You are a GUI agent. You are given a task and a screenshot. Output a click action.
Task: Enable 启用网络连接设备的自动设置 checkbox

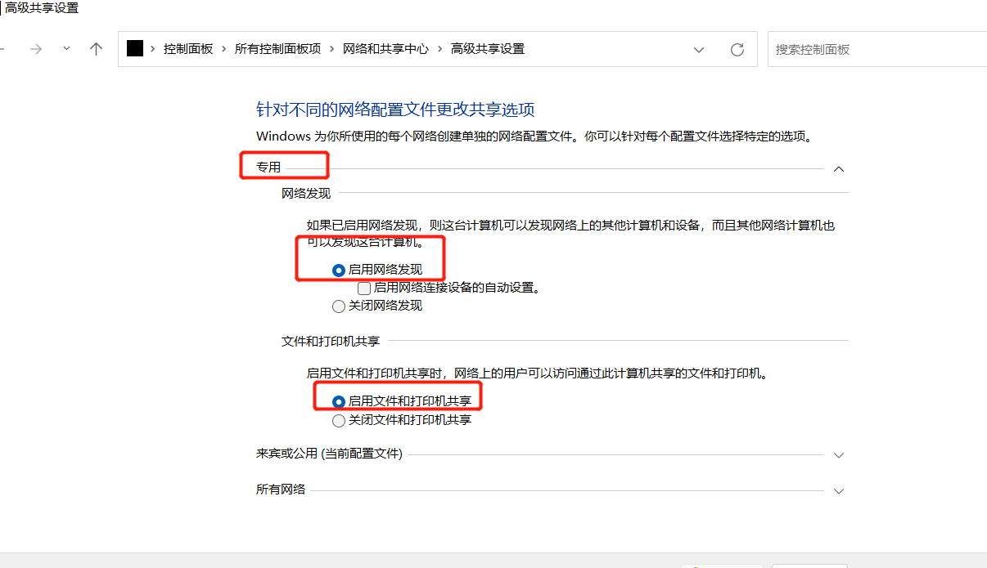(x=364, y=288)
